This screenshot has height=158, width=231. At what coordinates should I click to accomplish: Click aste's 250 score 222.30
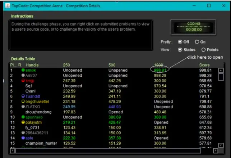click(x=69, y=138)
